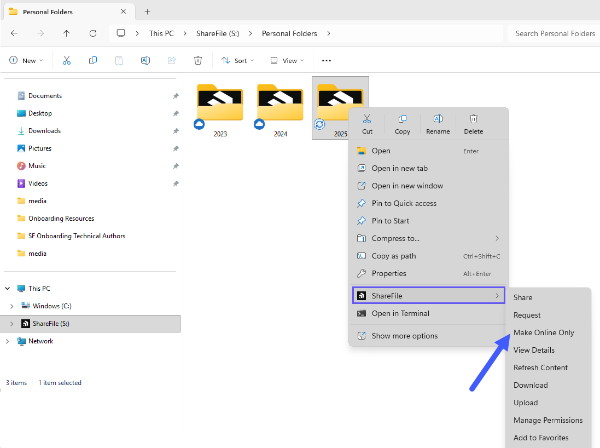
Task: Click the toolbar Delete trash icon
Action: click(x=198, y=60)
